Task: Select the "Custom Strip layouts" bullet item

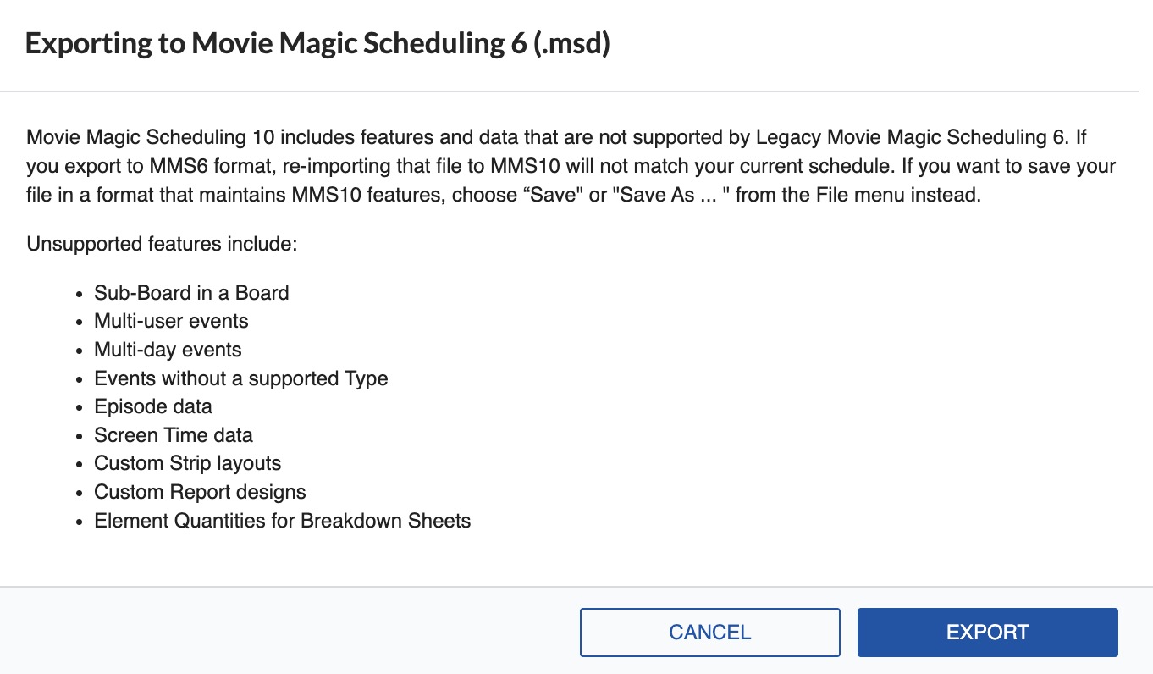Action: point(187,463)
